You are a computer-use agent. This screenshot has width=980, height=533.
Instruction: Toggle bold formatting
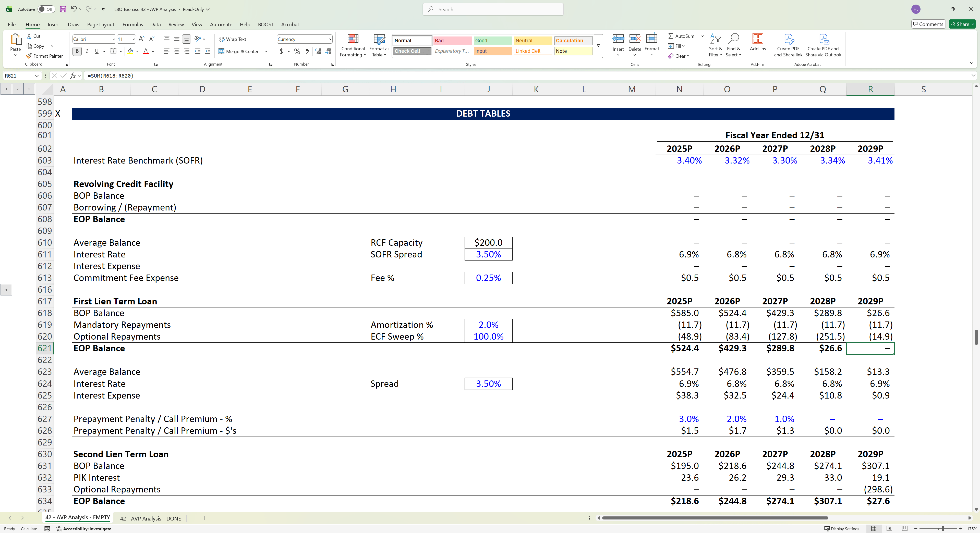coord(77,51)
